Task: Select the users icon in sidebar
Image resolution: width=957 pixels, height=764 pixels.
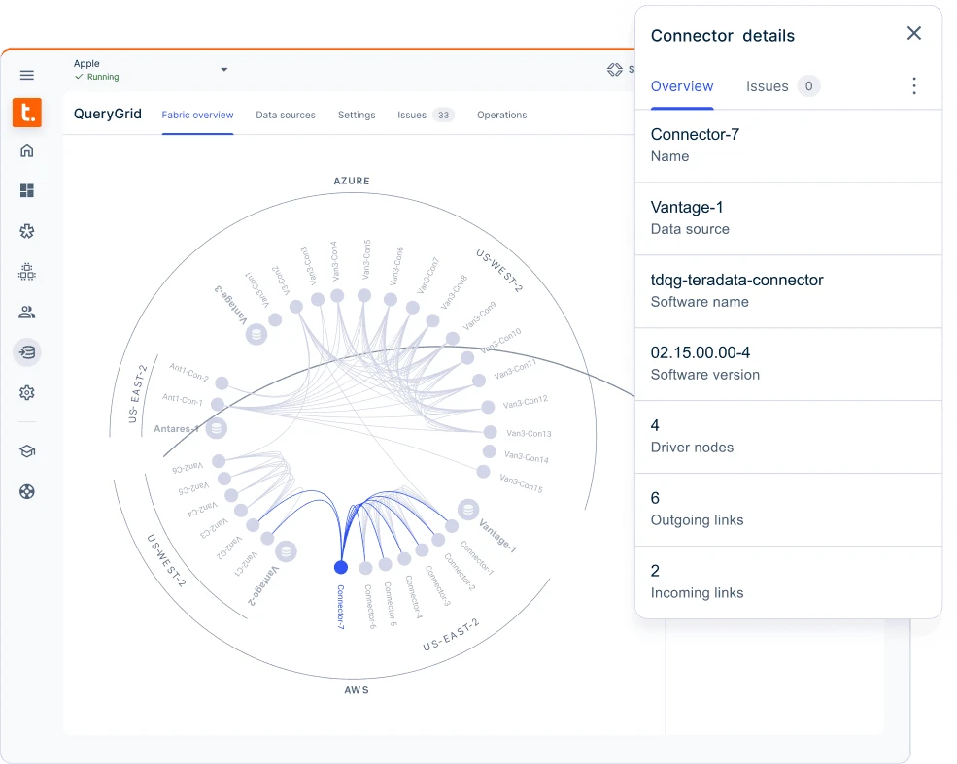Action: [x=27, y=312]
